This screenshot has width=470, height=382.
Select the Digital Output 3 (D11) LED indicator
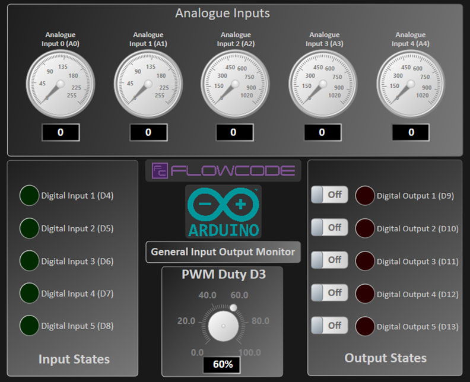[x=365, y=261]
